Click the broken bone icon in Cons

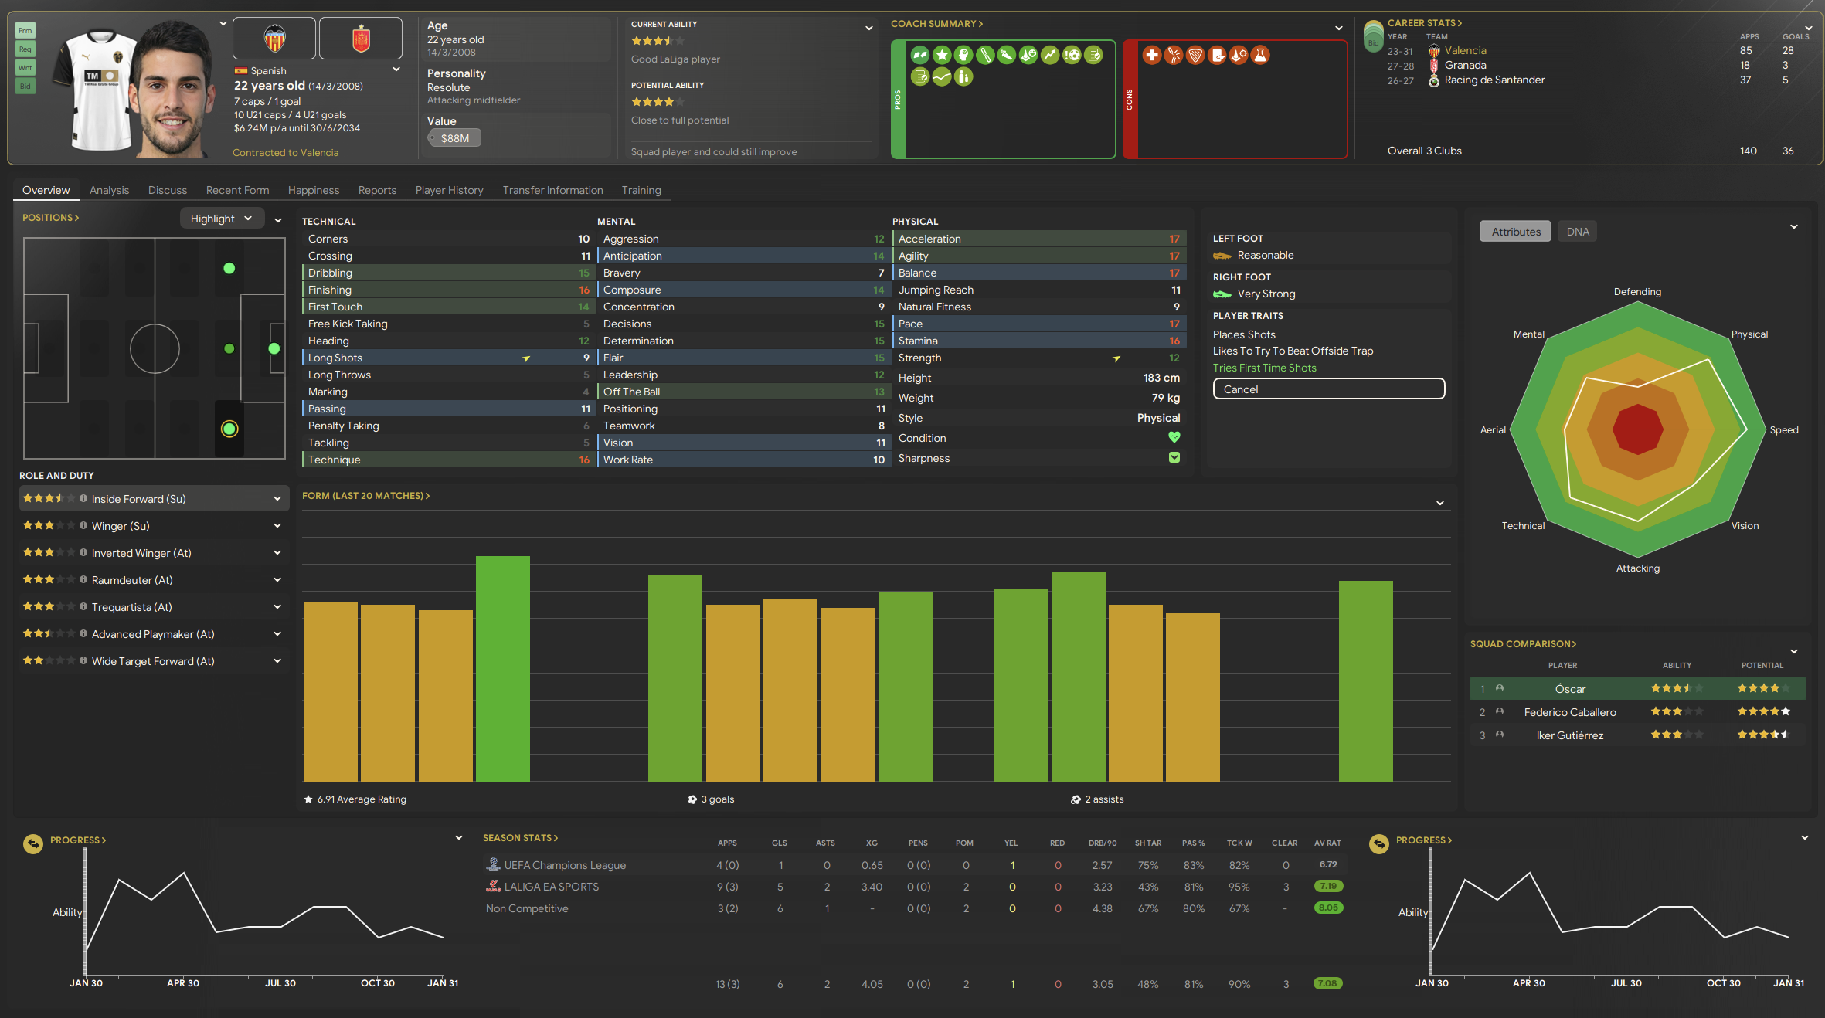point(1174,55)
